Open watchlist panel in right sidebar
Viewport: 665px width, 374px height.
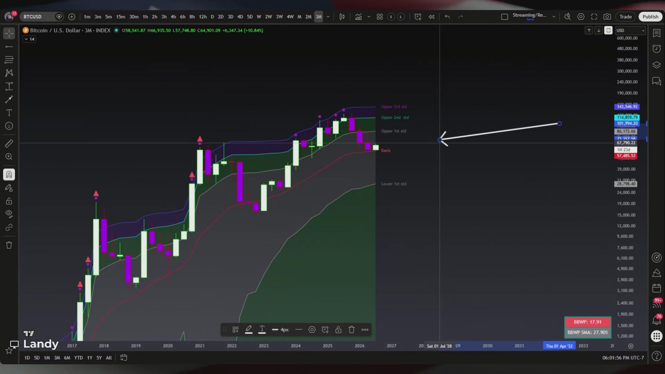point(657,33)
